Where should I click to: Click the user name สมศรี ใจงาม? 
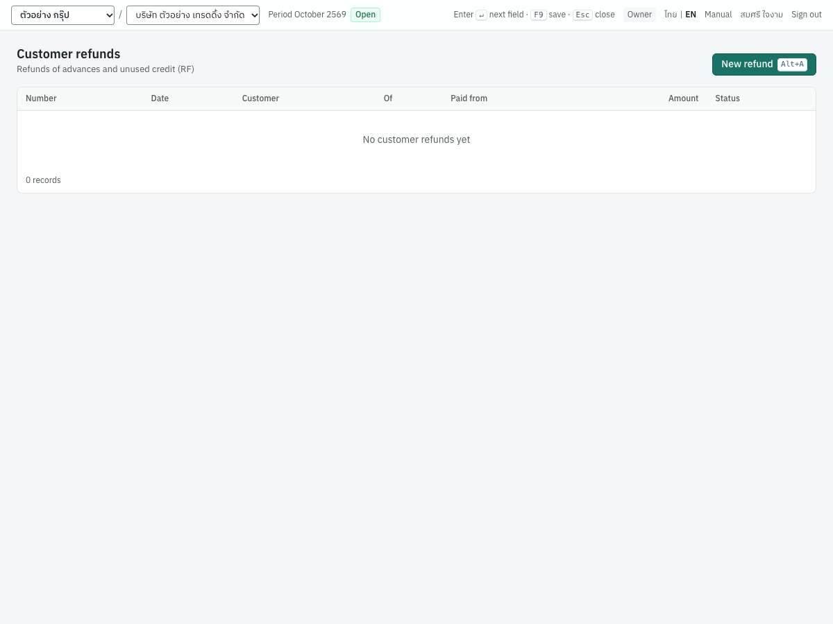pos(762,15)
